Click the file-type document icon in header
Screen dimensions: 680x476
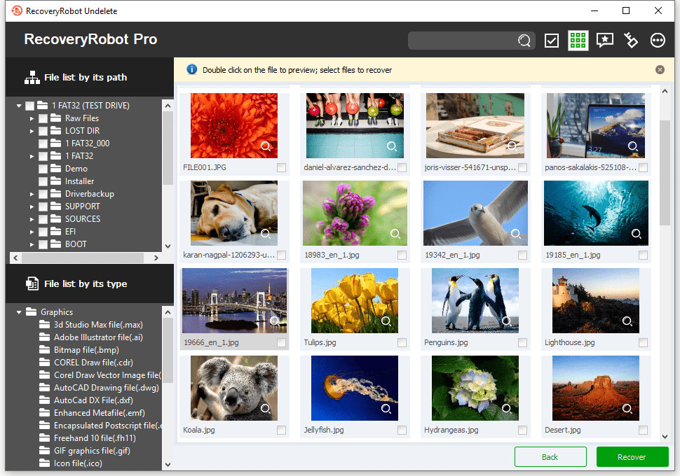[x=32, y=283]
